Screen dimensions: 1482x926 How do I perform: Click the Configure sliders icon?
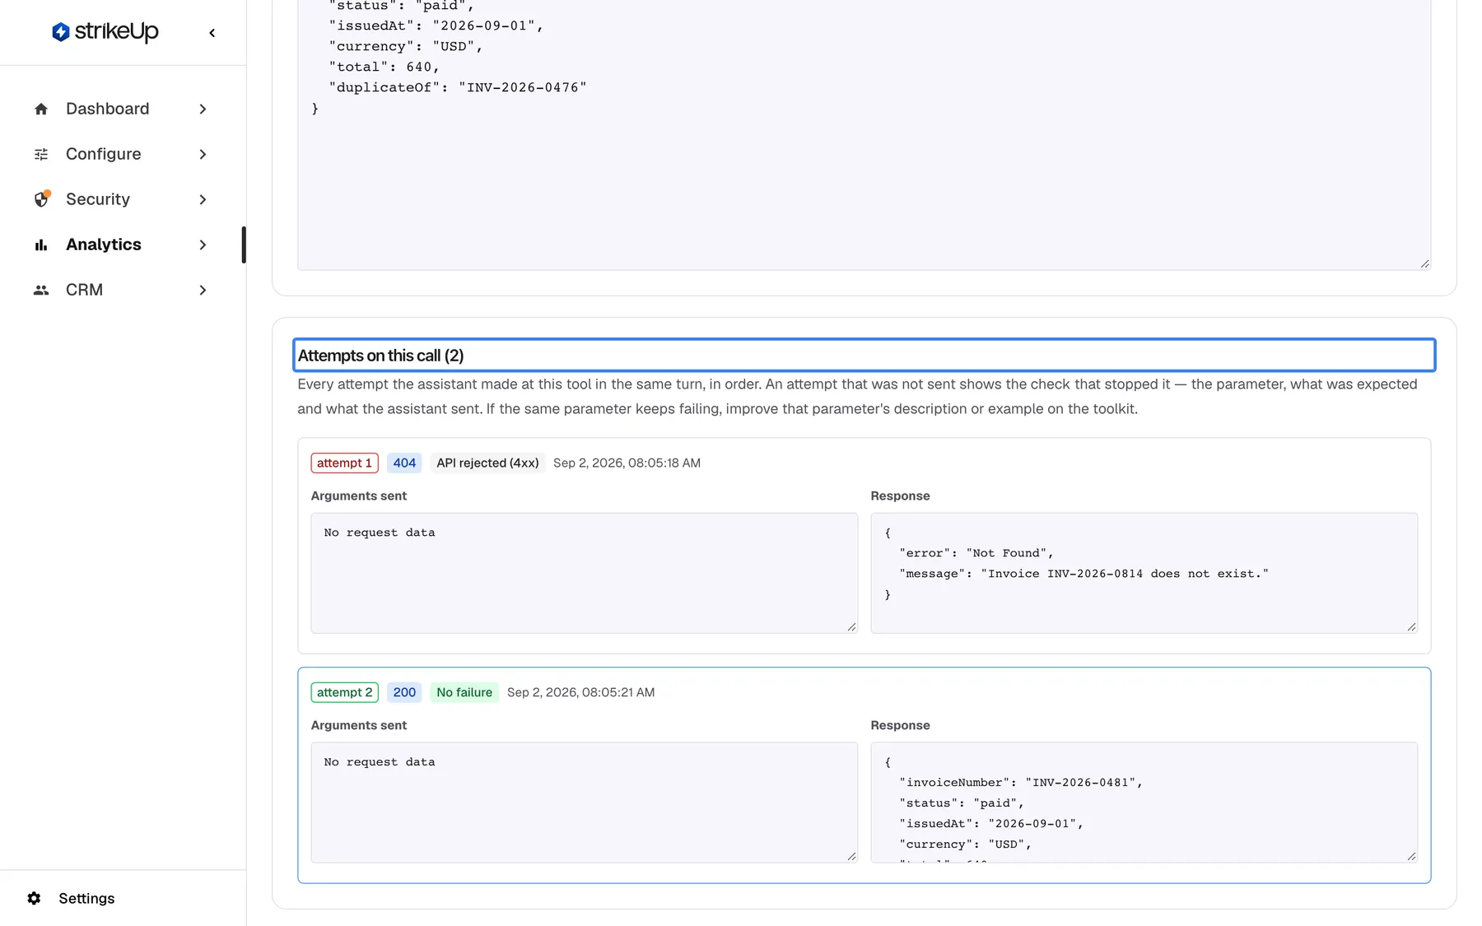point(41,154)
